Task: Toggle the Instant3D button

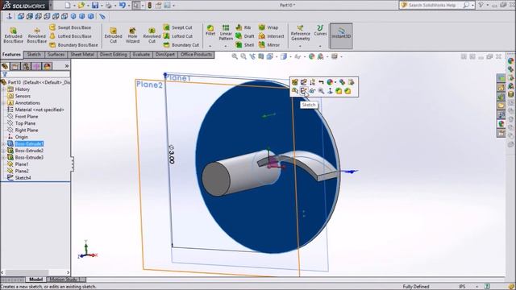Action: click(341, 35)
